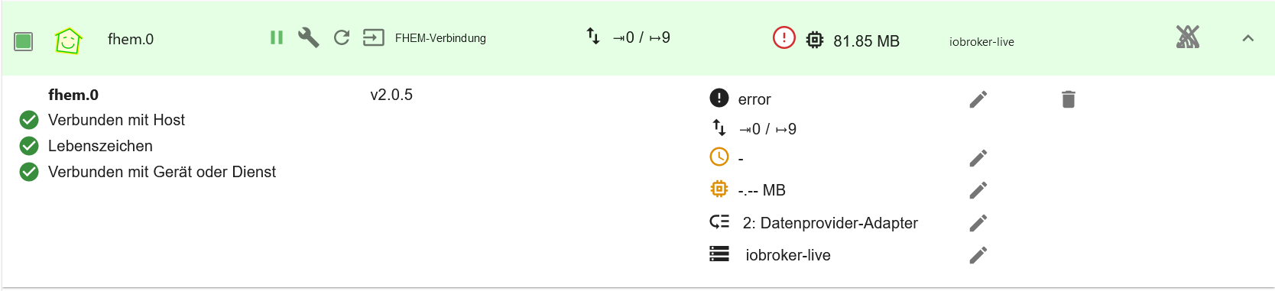This screenshot has width=1275, height=291.
Task: Click the iobroker-live host label in header
Action: tap(981, 42)
